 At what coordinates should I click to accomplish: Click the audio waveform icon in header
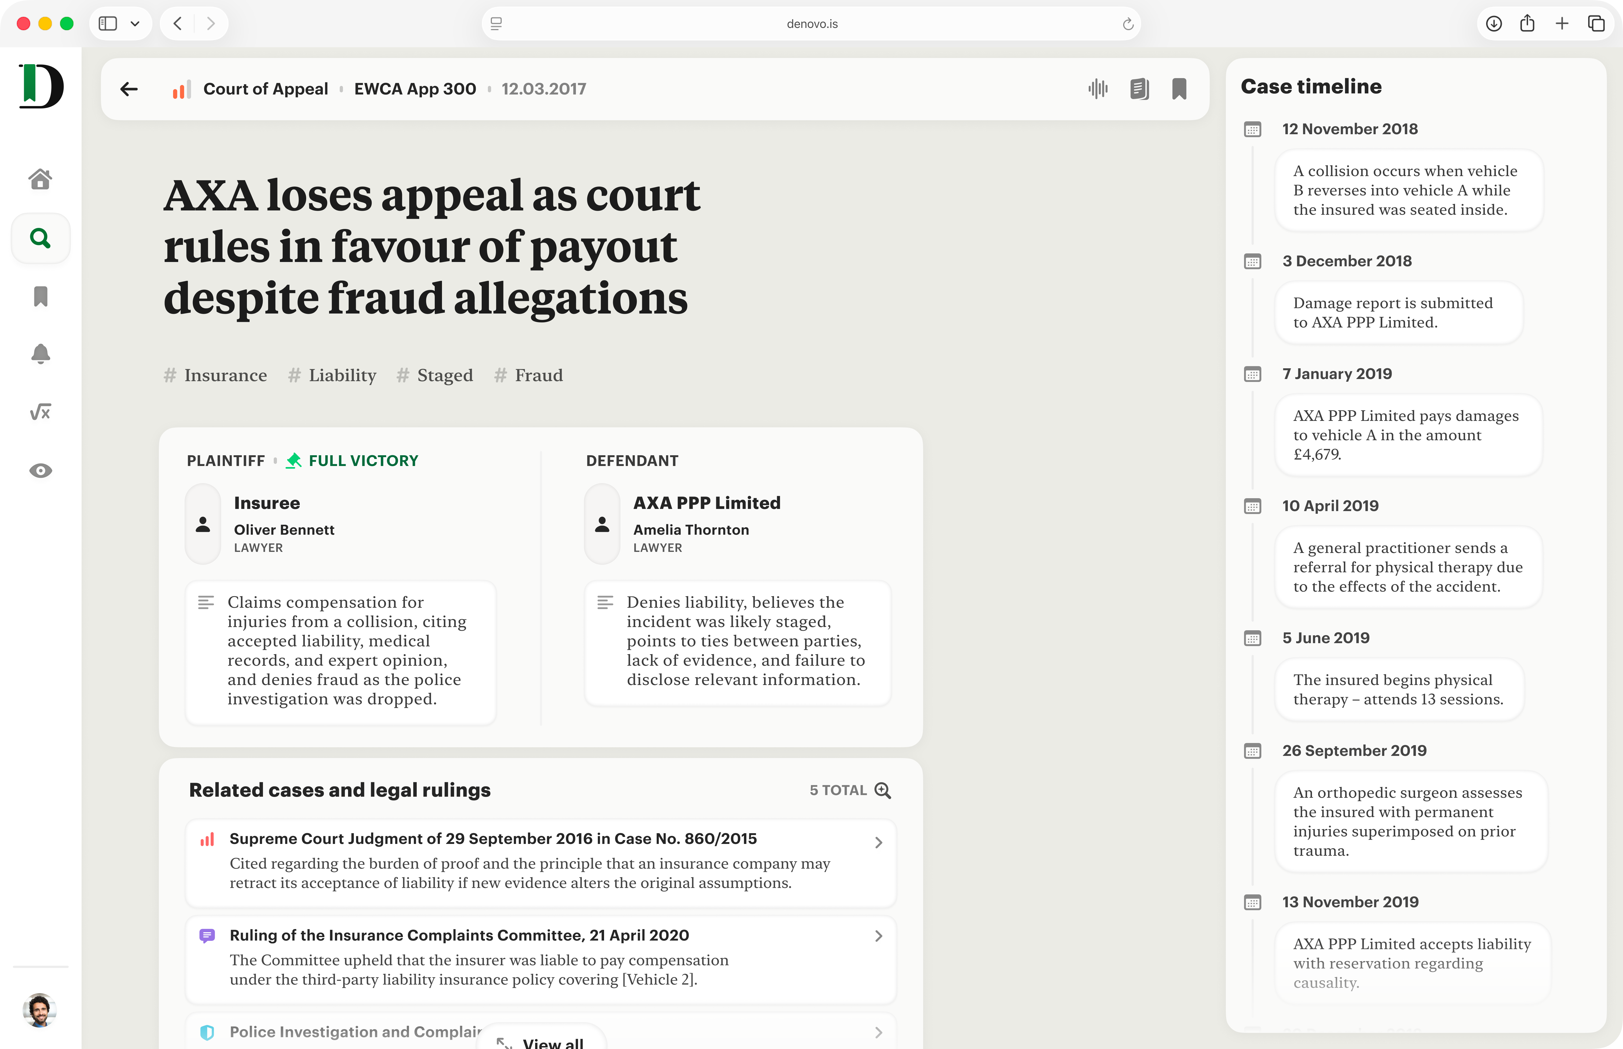pos(1098,89)
